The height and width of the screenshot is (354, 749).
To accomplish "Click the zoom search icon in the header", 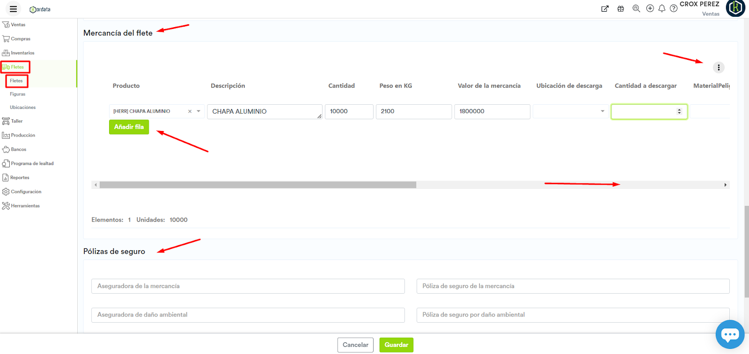I will 636,8.
